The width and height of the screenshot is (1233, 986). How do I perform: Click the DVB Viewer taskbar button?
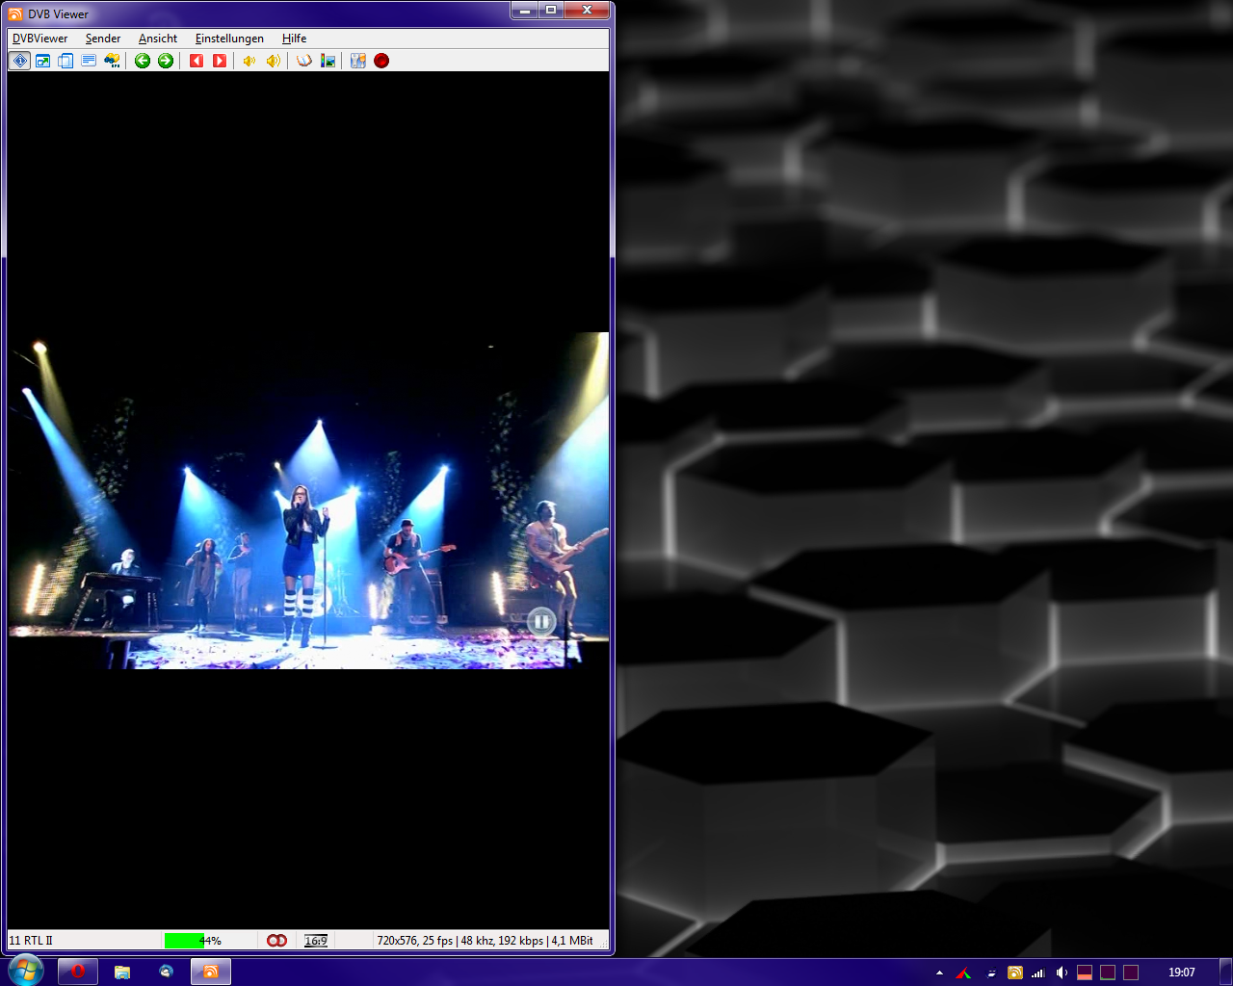pyautogui.click(x=211, y=972)
